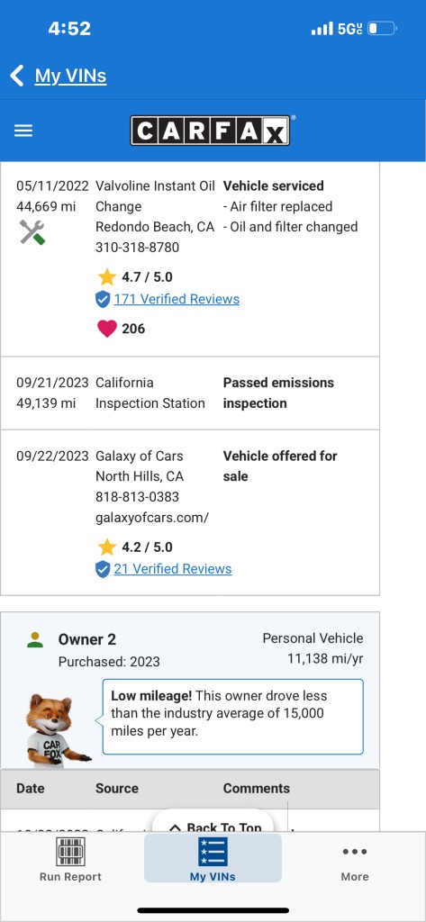This screenshot has height=922, width=426.
Task: Select the My VINs bottom tab
Action: (213, 859)
